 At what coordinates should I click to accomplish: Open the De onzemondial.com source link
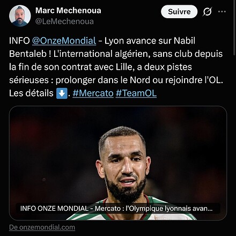(x=42, y=227)
